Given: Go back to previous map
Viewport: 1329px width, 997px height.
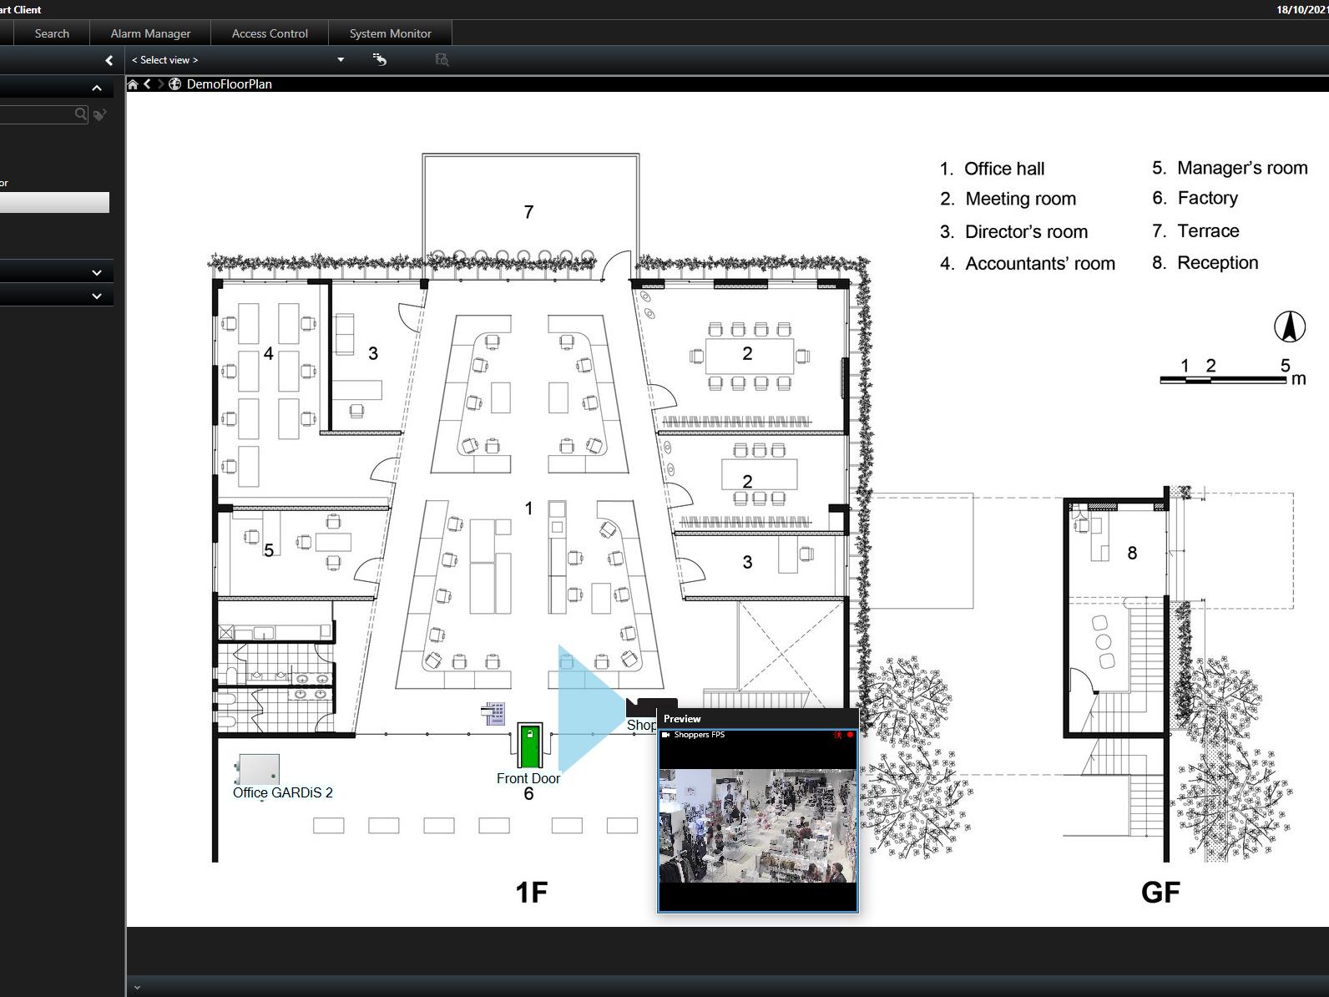Looking at the screenshot, I should click(x=147, y=84).
